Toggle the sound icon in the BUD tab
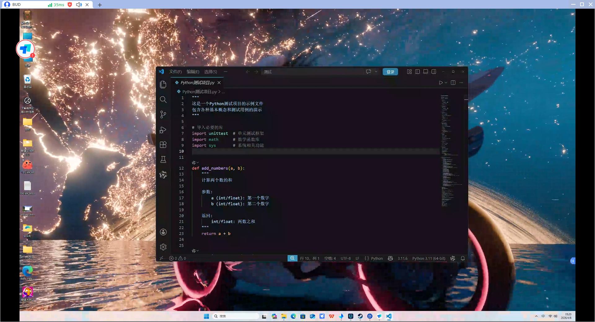595x322 pixels. (79, 5)
